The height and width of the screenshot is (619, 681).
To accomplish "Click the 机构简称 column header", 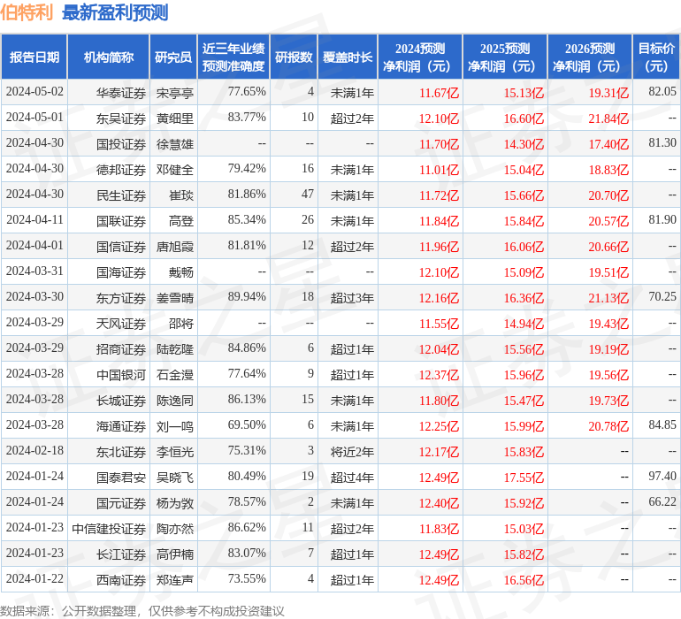I will pos(109,57).
